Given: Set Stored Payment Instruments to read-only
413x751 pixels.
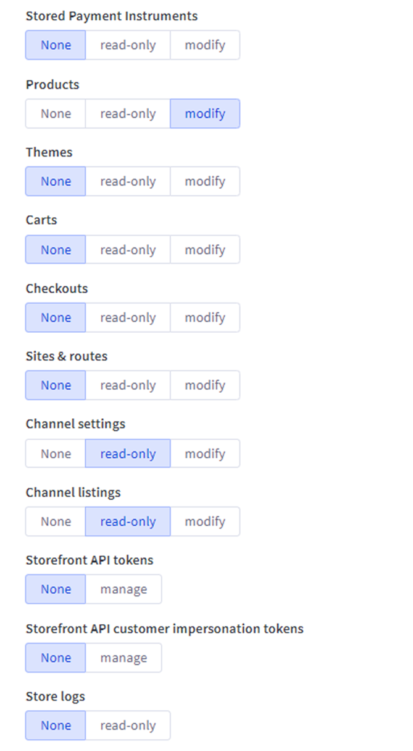Looking at the screenshot, I should click(128, 45).
